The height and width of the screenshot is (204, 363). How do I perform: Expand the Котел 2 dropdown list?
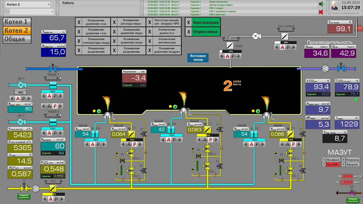[x=49, y=5]
